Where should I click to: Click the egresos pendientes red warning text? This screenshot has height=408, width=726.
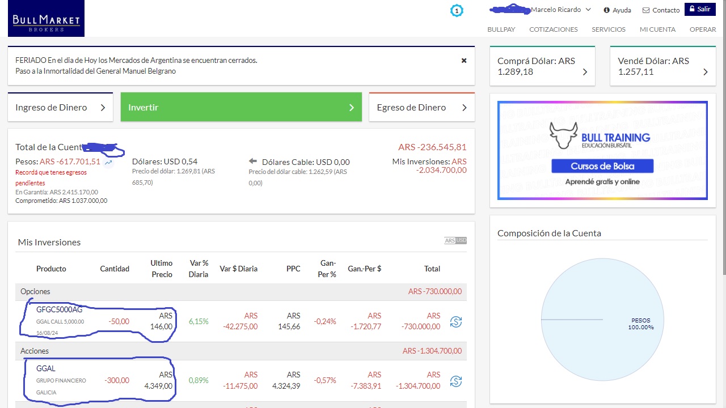tap(51, 177)
